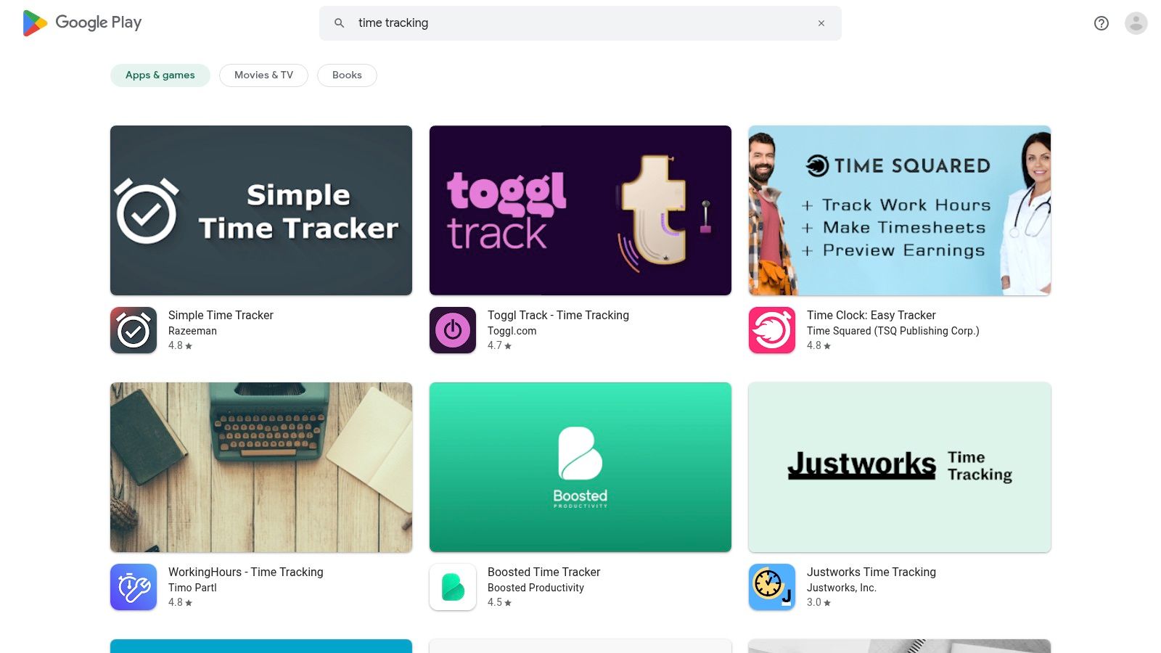The height and width of the screenshot is (653, 1161).
Task: Click the 4.8 rating of WorkingHours
Action: (x=180, y=603)
